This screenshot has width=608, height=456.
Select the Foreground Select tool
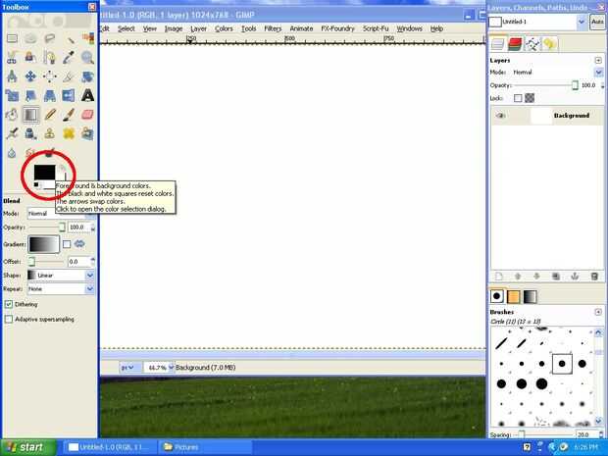tap(30, 58)
